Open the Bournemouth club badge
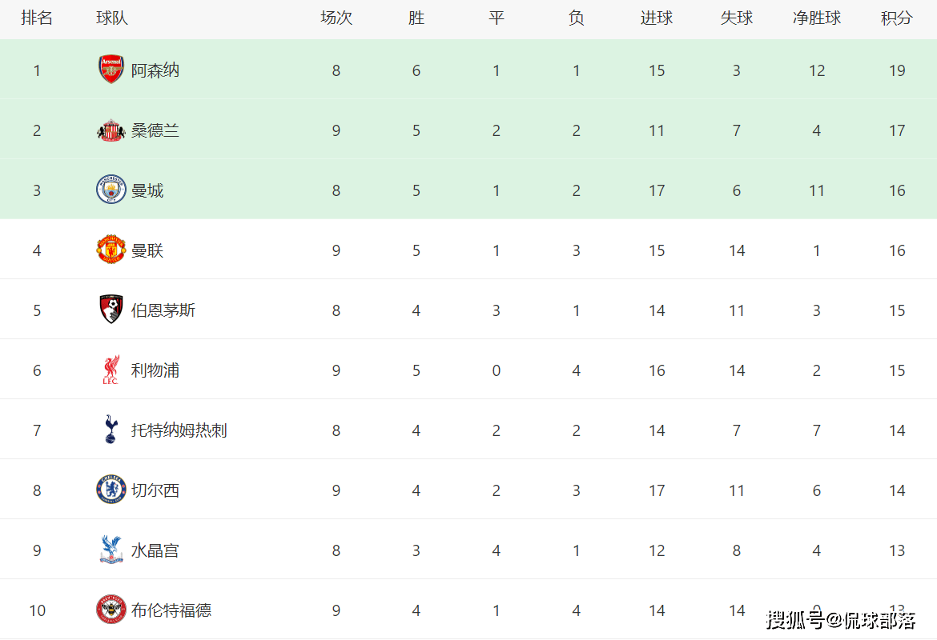 pyautogui.click(x=111, y=310)
